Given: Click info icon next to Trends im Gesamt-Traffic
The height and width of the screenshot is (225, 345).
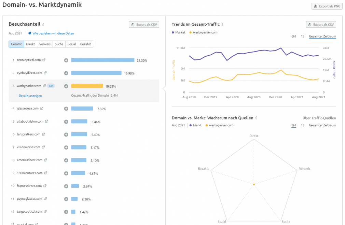Looking at the screenshot, I should (x=222, y=25).
